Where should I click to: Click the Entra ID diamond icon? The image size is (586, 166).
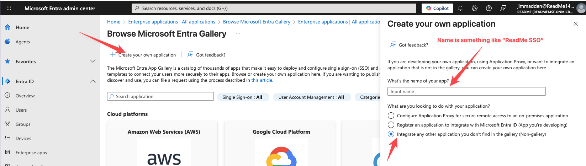[7, 81]
